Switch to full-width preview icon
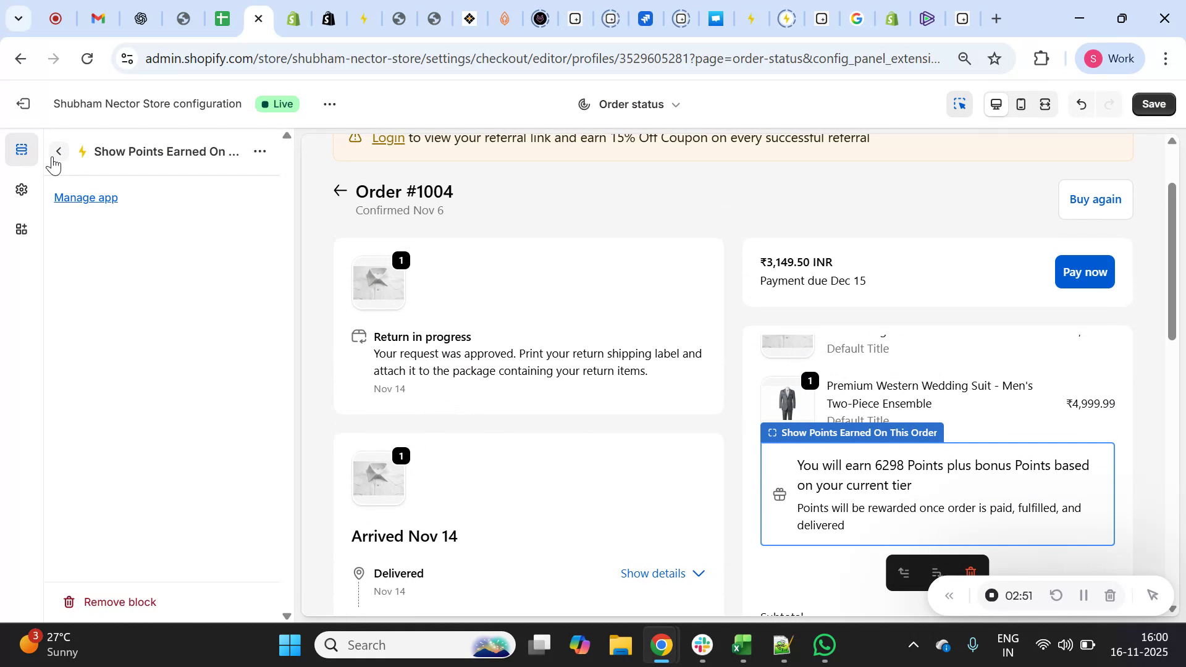The height and width of the screenshot is (667, 1186). pyautogui.click(x=1045, y=104)
